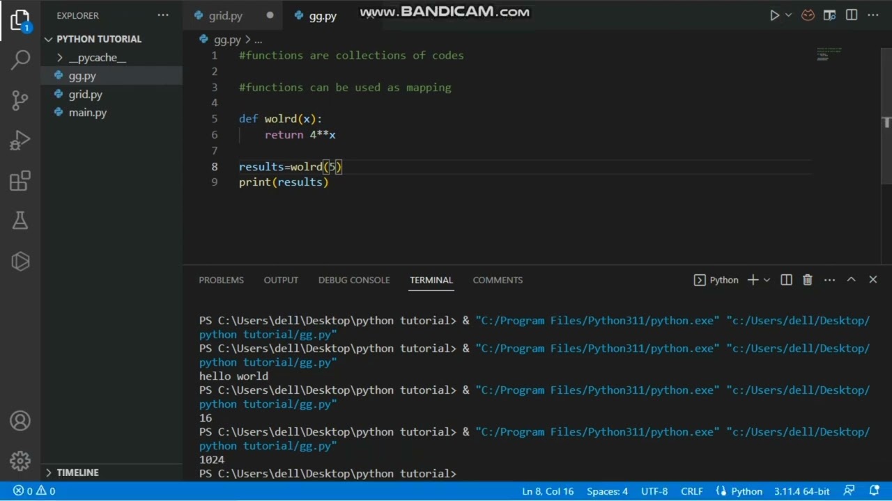Change file encoding UTF-8
892x501 pixels.
[654, 491]
